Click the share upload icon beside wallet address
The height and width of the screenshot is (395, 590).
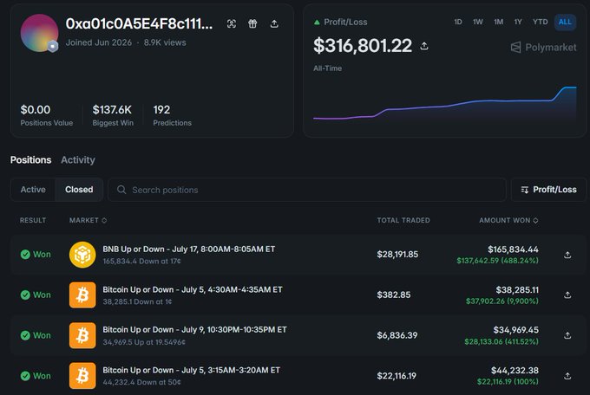[274, 23]
